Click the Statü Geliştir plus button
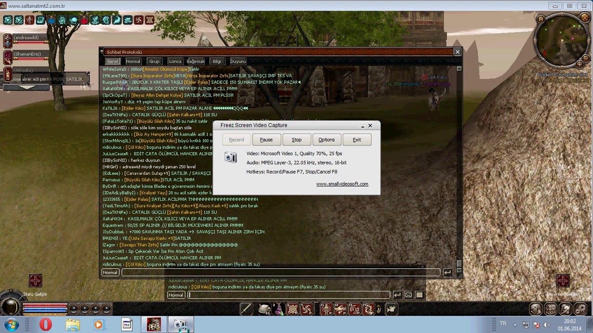This screenshot has width=593, height=333. pyautogui.click(x=35, y=280)
